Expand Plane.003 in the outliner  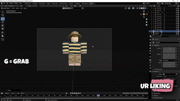pos(154,18)
